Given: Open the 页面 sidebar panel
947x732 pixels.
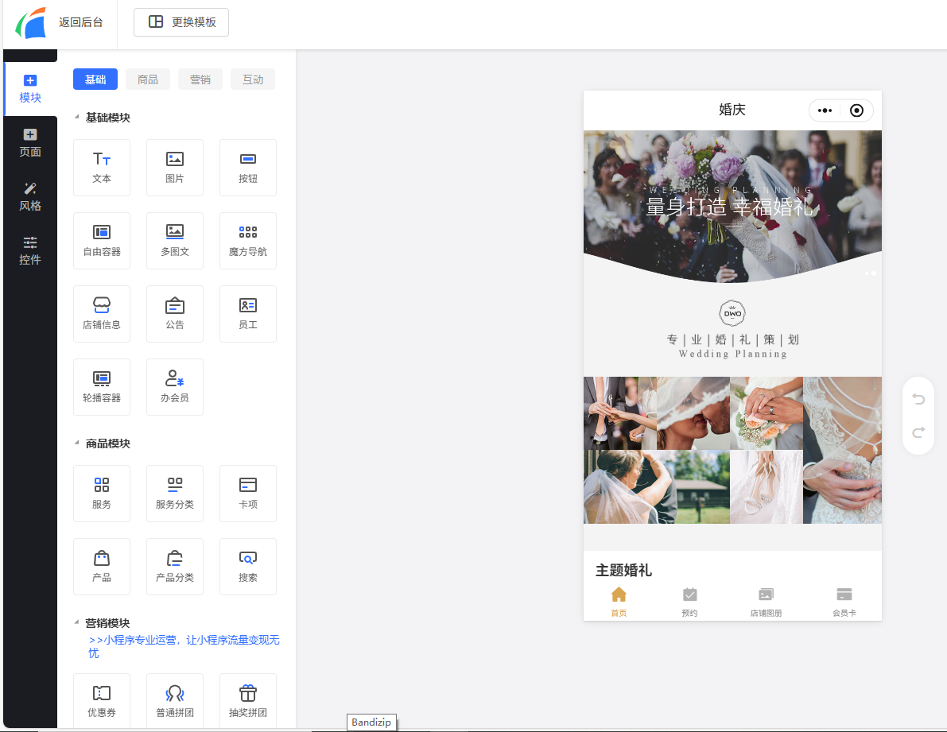Looking at the screenshot, I should [x=30, y=143].
